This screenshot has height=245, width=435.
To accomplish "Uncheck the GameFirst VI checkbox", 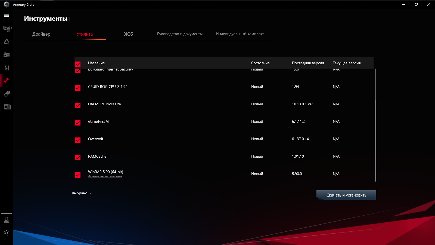I will pos(78,123).
